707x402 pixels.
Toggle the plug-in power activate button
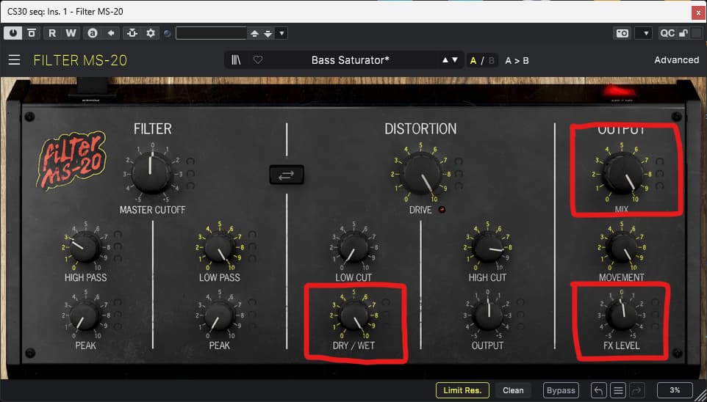[x=13, y=33]
